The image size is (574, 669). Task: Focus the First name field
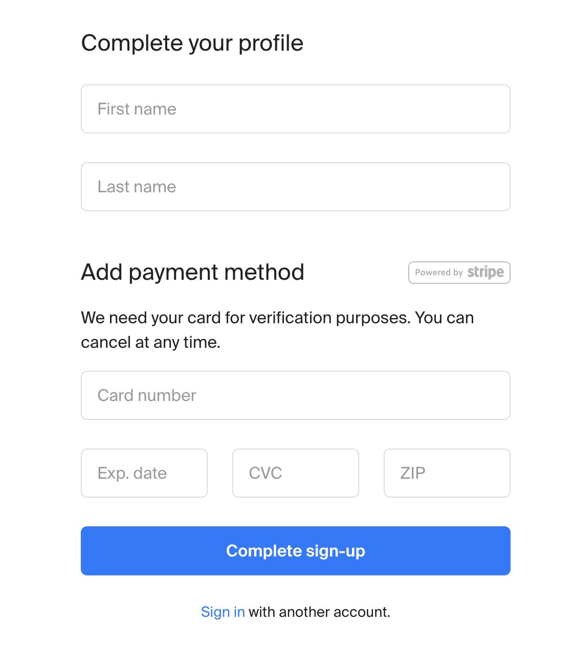click(x=295, y=109)
